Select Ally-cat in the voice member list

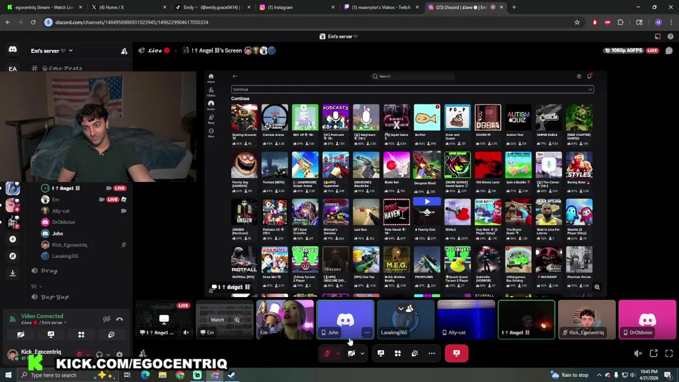[61, 211]
